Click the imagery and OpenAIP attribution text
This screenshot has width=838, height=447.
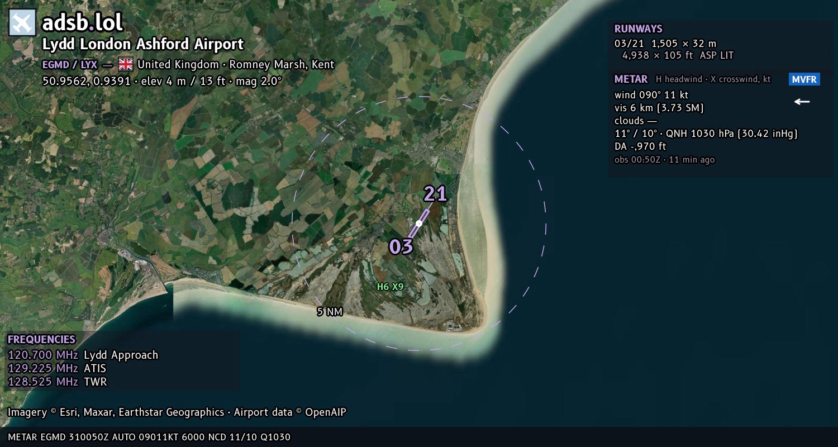coord(177,412)
